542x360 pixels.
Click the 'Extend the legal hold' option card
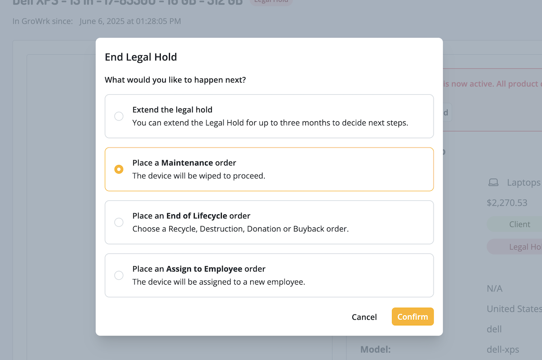(x=269, y=116)
